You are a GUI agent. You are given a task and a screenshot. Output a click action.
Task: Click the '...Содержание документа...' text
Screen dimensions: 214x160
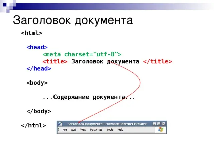point(89,97)
